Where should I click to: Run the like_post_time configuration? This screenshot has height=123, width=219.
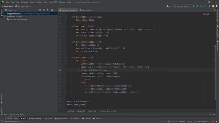tap(194, 6)
